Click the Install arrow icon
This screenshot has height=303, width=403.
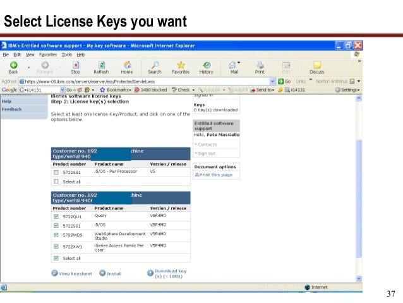click(102, 273)
